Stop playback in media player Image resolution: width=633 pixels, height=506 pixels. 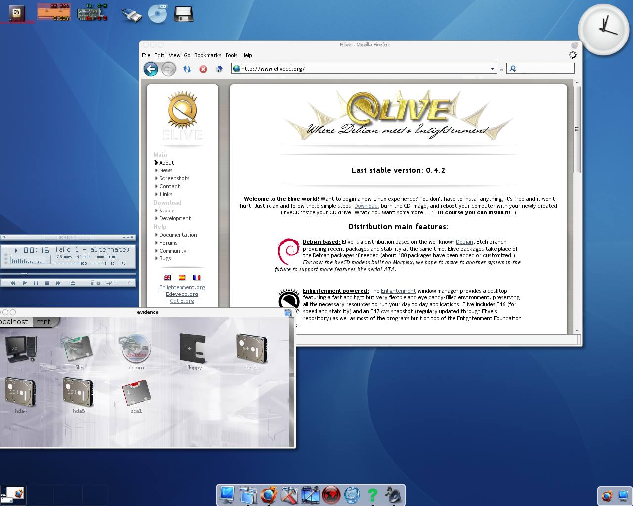[47, 283]
